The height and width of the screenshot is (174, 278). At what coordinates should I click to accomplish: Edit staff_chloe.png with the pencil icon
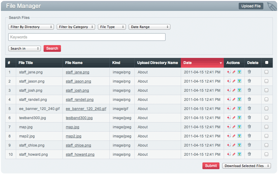[234, 145]
